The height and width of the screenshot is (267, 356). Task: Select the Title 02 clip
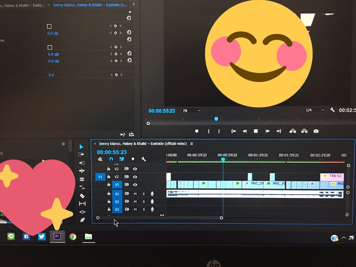332,177
